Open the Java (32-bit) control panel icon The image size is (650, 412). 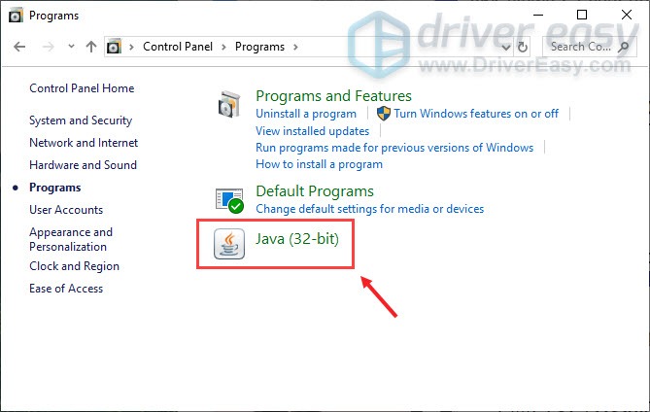tap(229, 244)
